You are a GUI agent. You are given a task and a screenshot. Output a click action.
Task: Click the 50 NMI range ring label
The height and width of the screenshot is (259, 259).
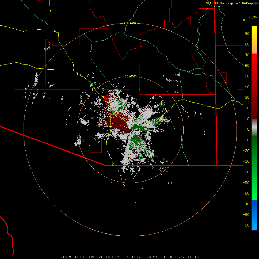pos(130,76)
